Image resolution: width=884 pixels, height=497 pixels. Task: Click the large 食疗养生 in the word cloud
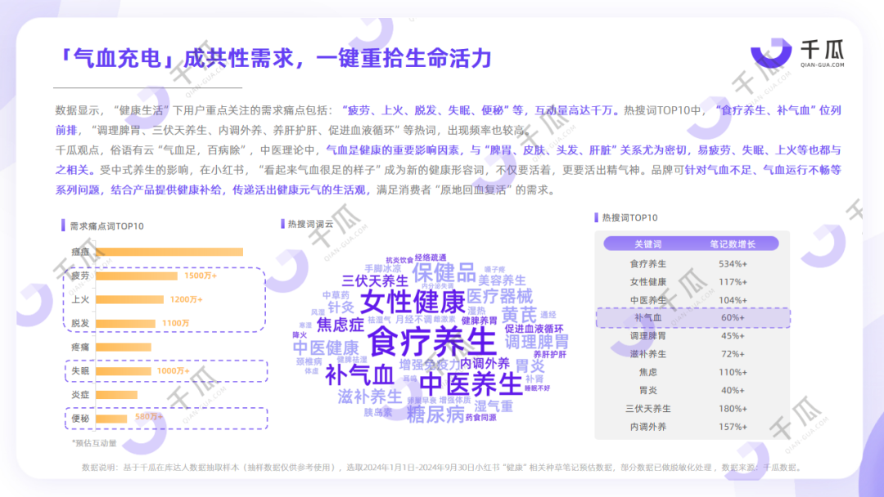(432, 341)
